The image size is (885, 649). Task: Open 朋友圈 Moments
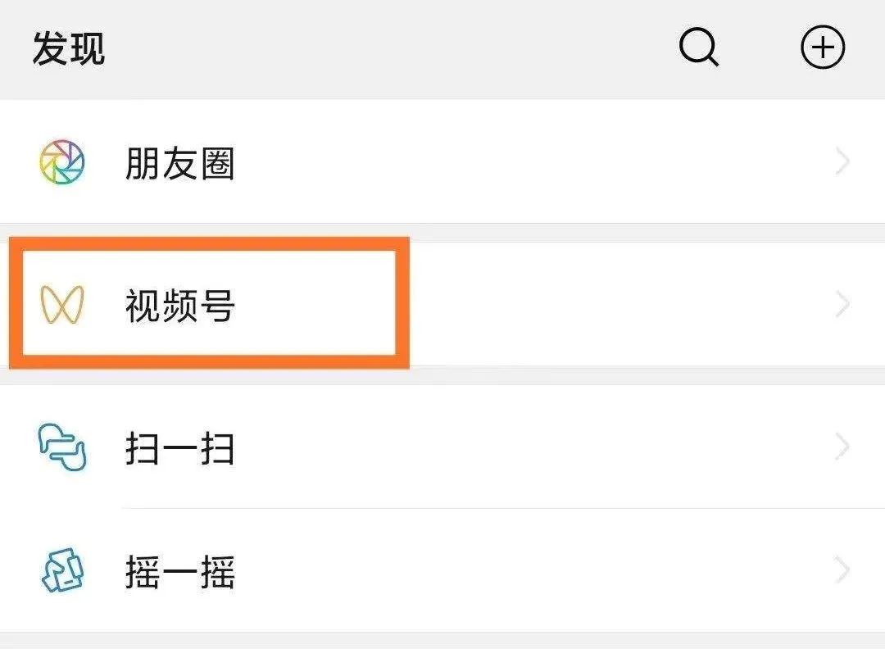point(179,164)
